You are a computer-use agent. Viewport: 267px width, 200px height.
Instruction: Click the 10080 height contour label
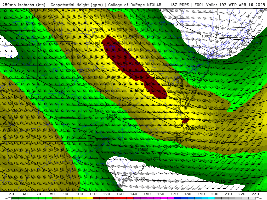(218, 63)
